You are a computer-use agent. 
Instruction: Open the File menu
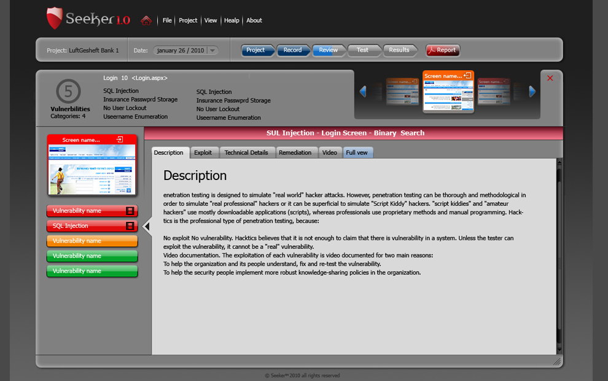[x=167, y=20]
